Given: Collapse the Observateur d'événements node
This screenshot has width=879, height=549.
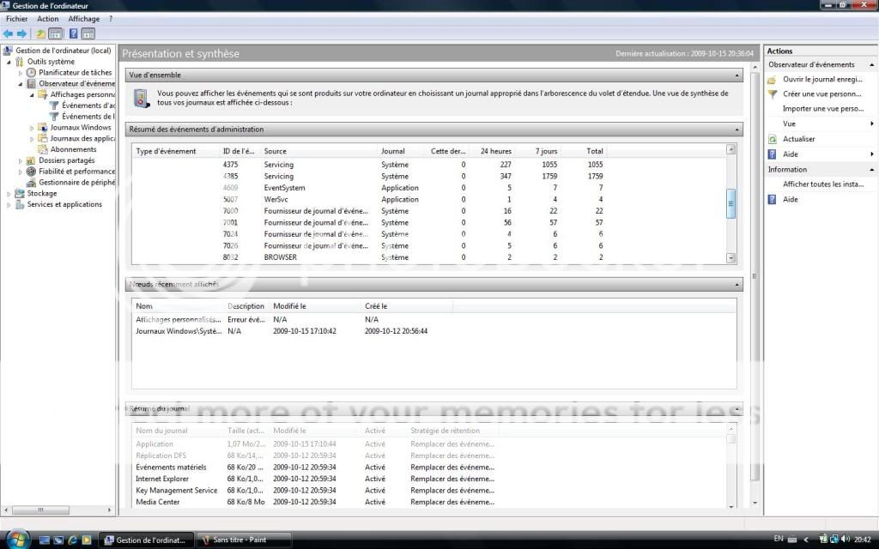Looking at the screenshot, I should tap(21, 83).
